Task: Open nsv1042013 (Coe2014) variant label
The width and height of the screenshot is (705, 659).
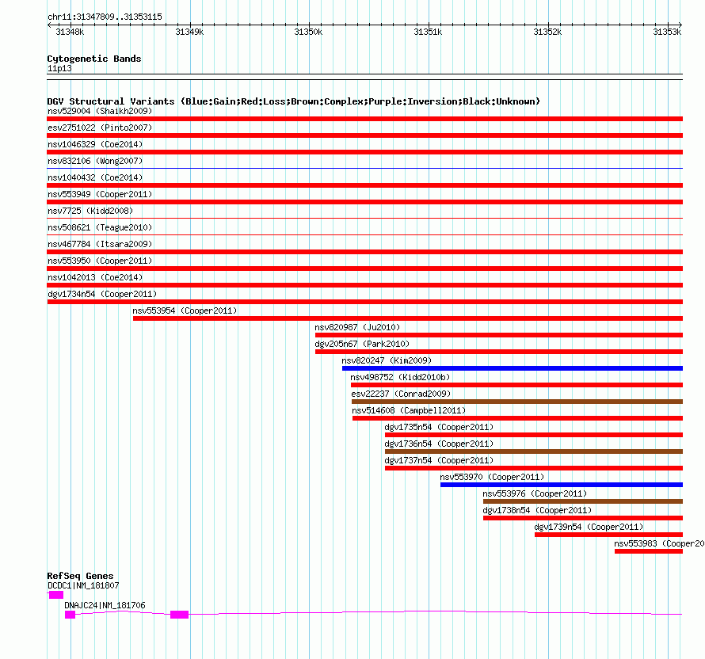Action: tap(95, 277)
